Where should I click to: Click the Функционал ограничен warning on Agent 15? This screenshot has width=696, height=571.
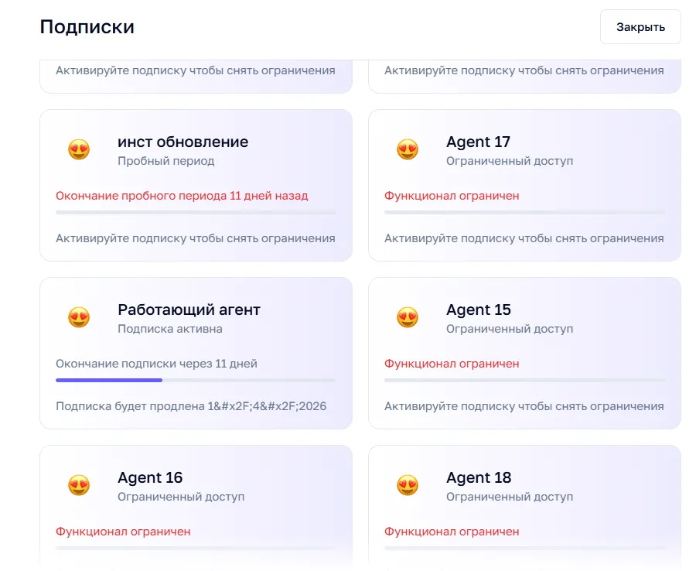tap(452, 364)
